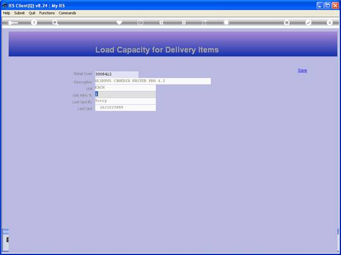Open the Submit menu

pos(20,13)
